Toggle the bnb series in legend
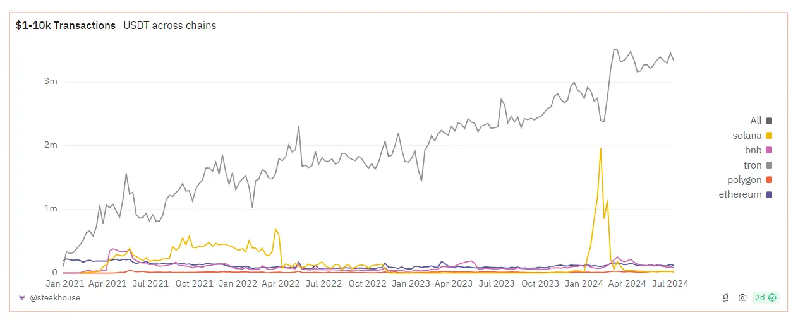 click(758, 150)
